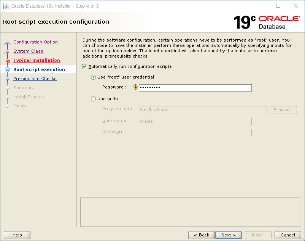
Task: Click the Summary step label
Action: click(x=24, y=88)
